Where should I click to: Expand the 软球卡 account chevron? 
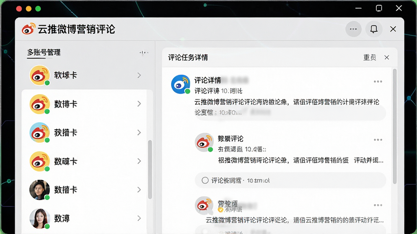139,75
